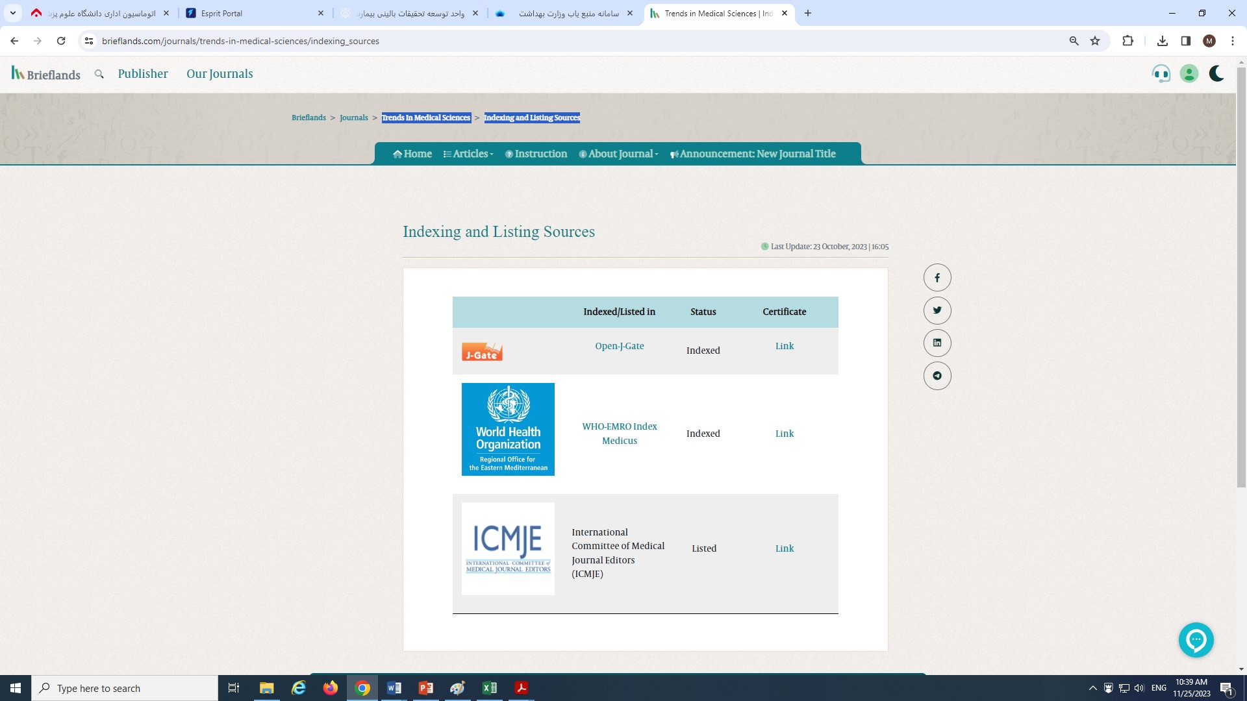Go to the Instruction menu item

coord(536,154)
